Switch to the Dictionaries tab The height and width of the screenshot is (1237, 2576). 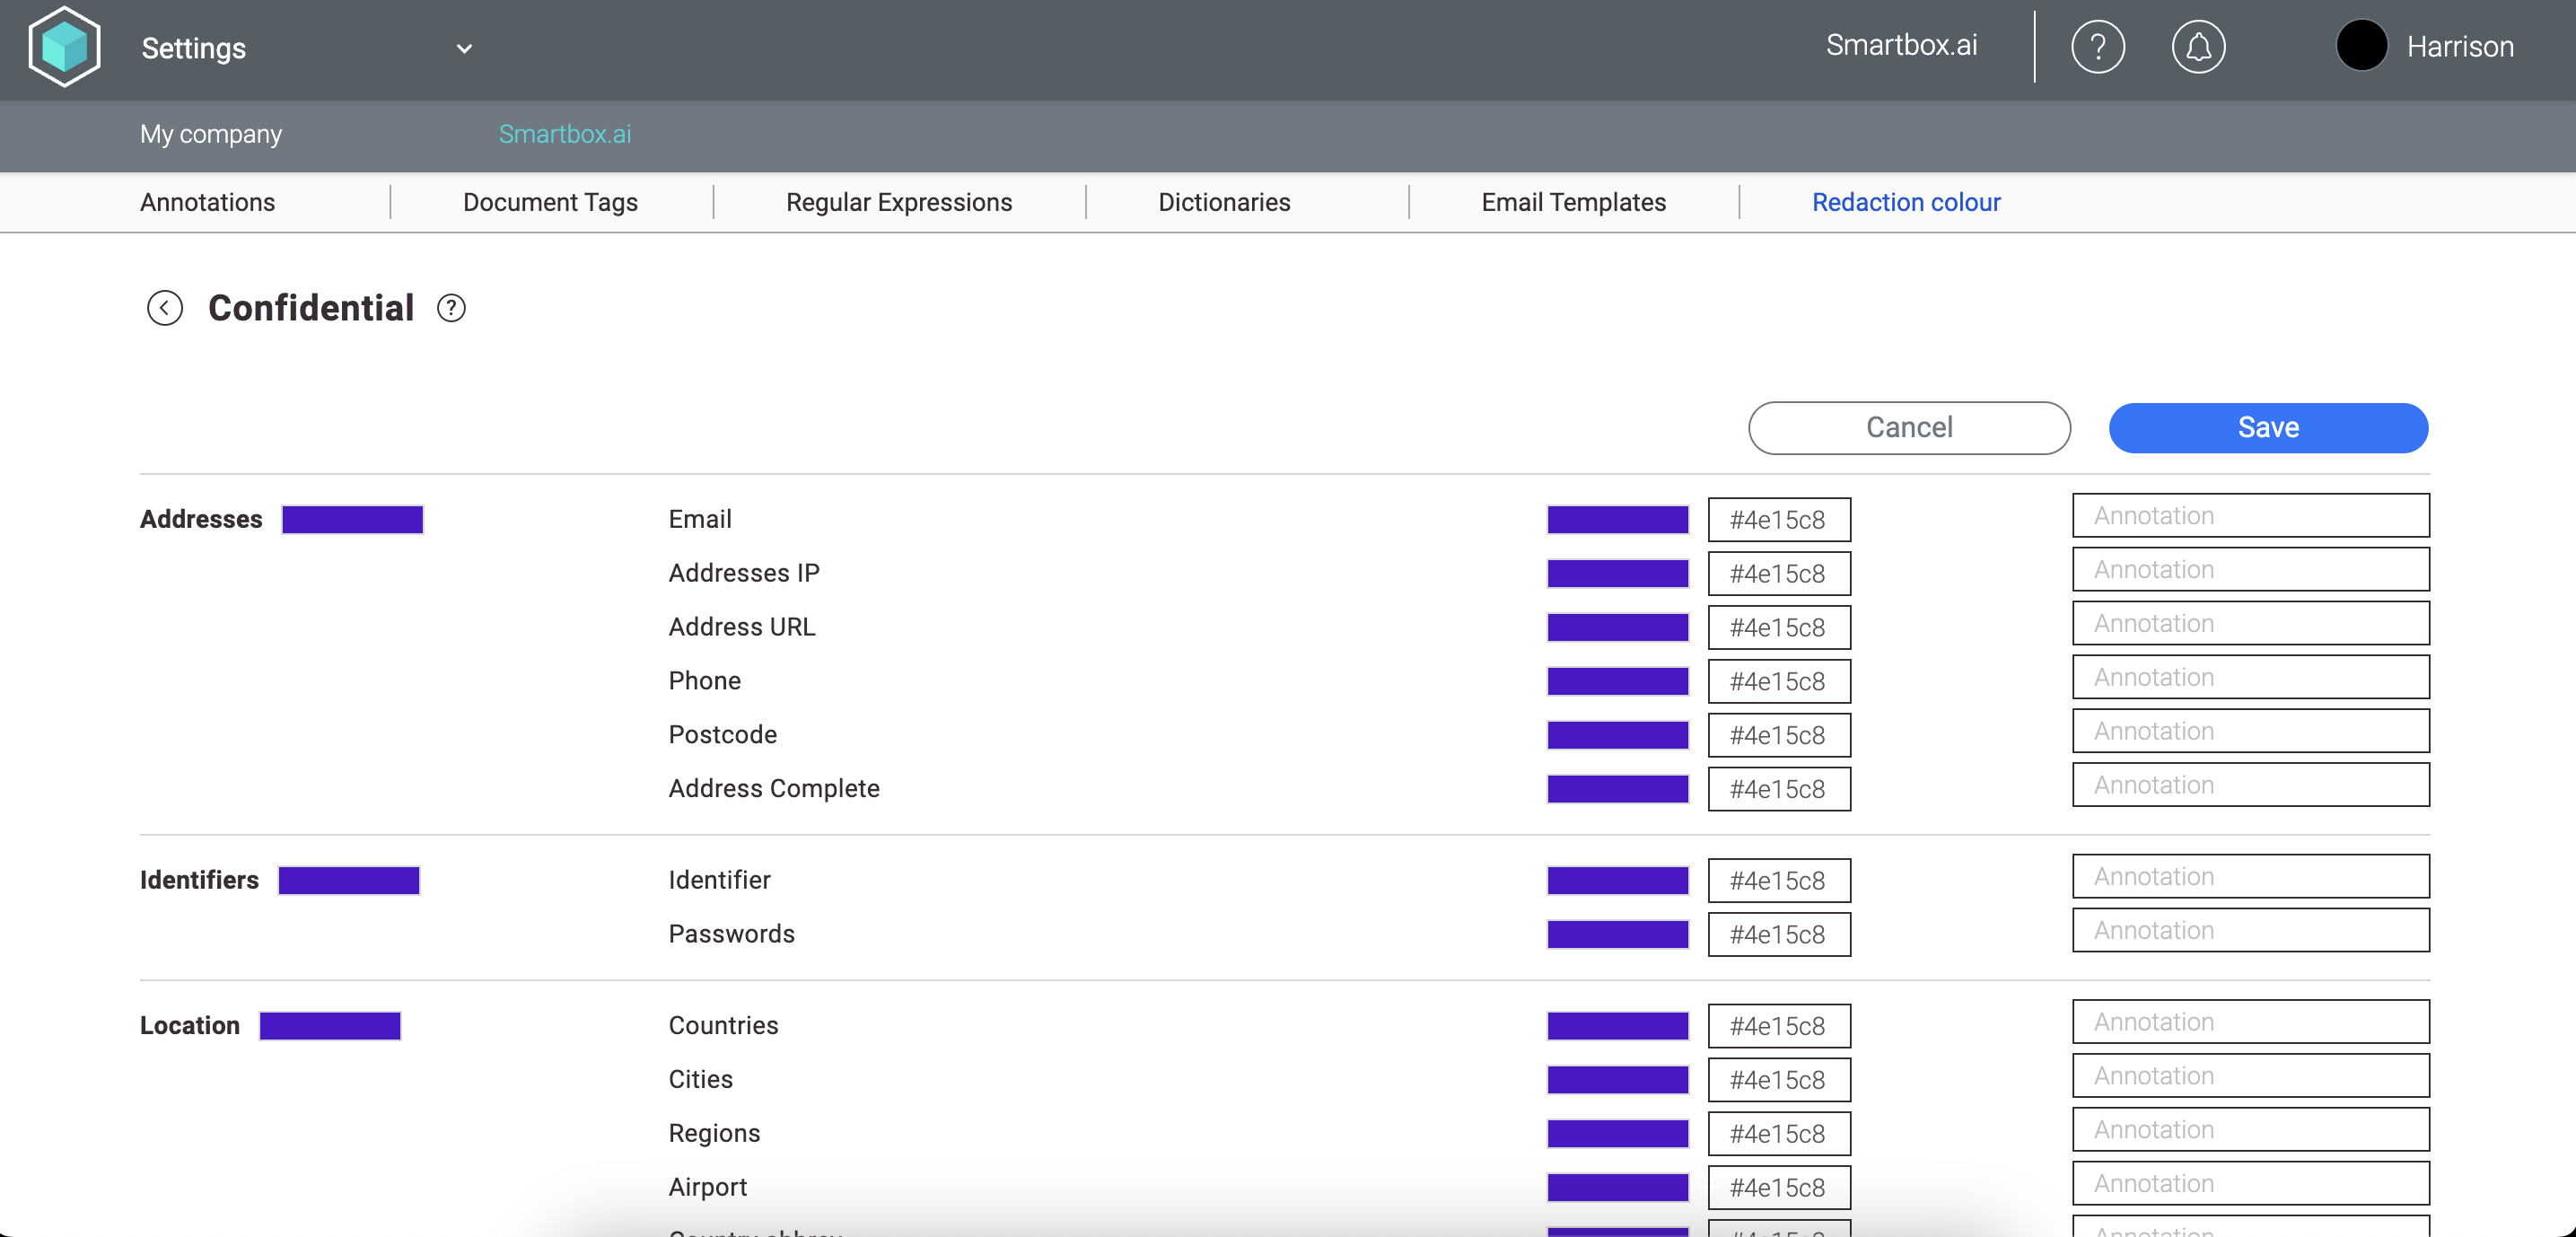[1223, 202]
